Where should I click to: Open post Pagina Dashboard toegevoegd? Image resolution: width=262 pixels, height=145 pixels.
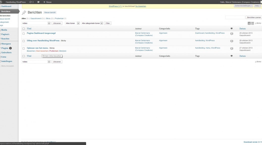click(41, 33)
